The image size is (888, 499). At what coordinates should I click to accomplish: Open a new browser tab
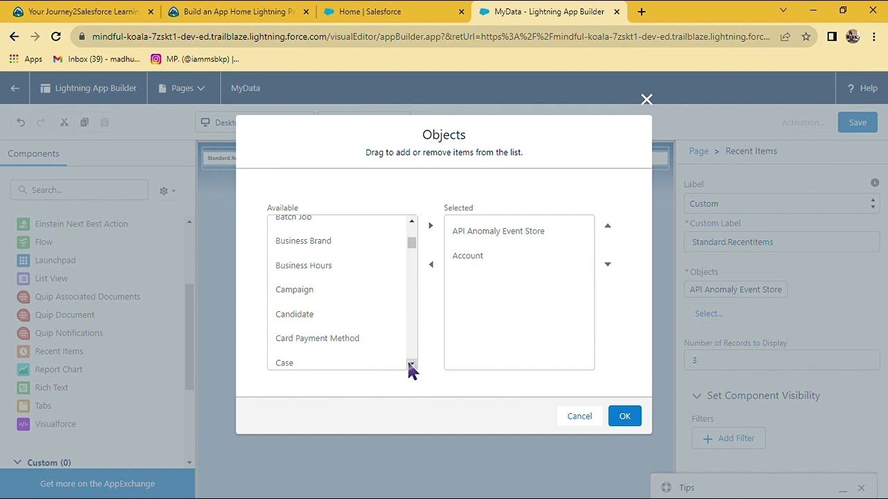[x=642, y=12]
